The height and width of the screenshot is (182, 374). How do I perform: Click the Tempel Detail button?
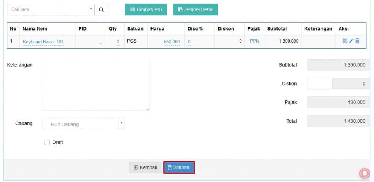pyautogui.click(x=196, y=10)
